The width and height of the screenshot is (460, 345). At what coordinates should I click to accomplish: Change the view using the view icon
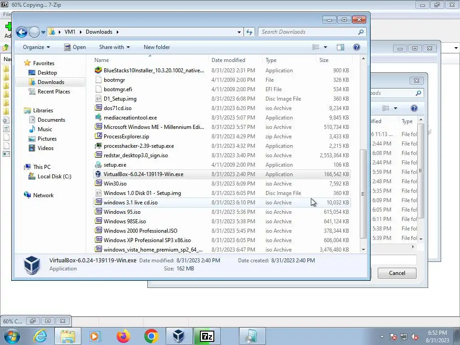coord(316,47)
